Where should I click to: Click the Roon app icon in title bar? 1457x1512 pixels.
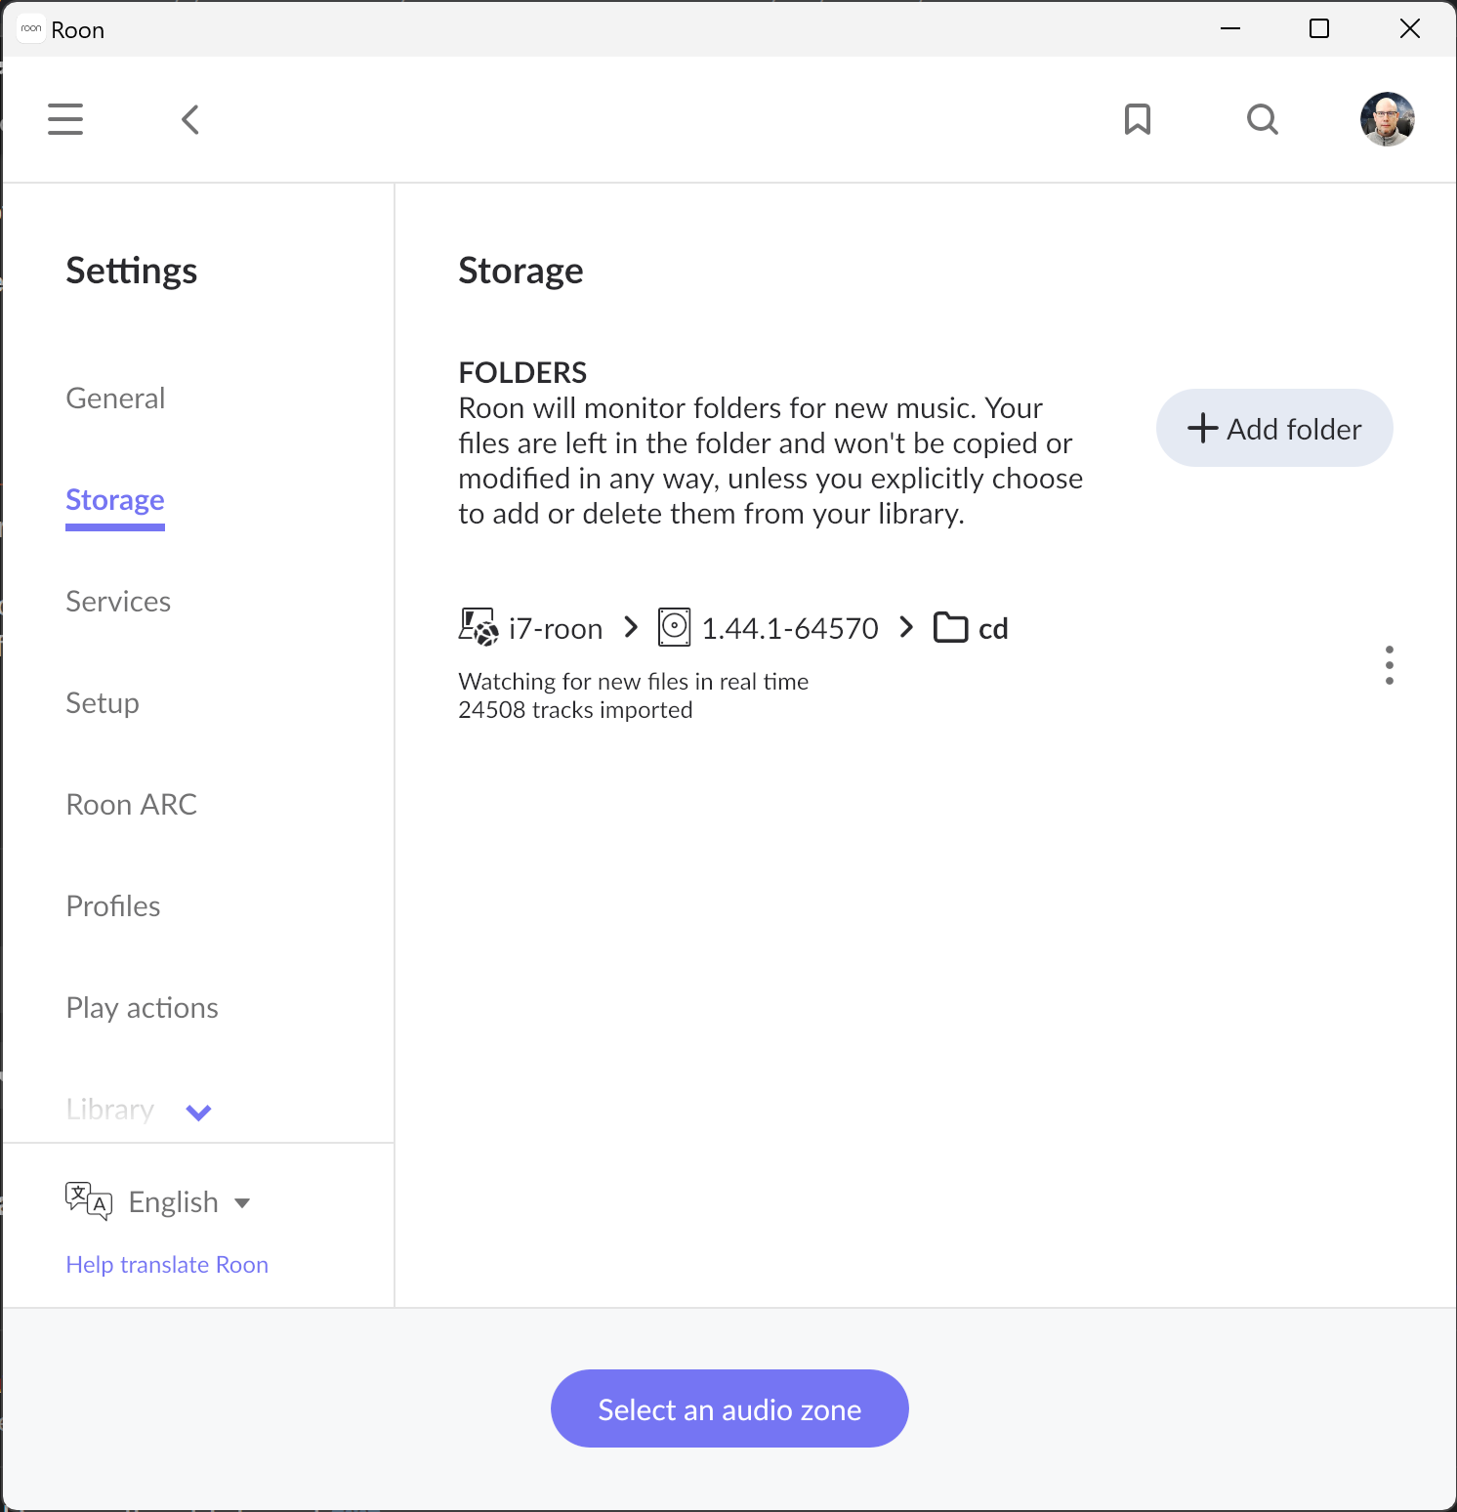(x=31, y=29)
